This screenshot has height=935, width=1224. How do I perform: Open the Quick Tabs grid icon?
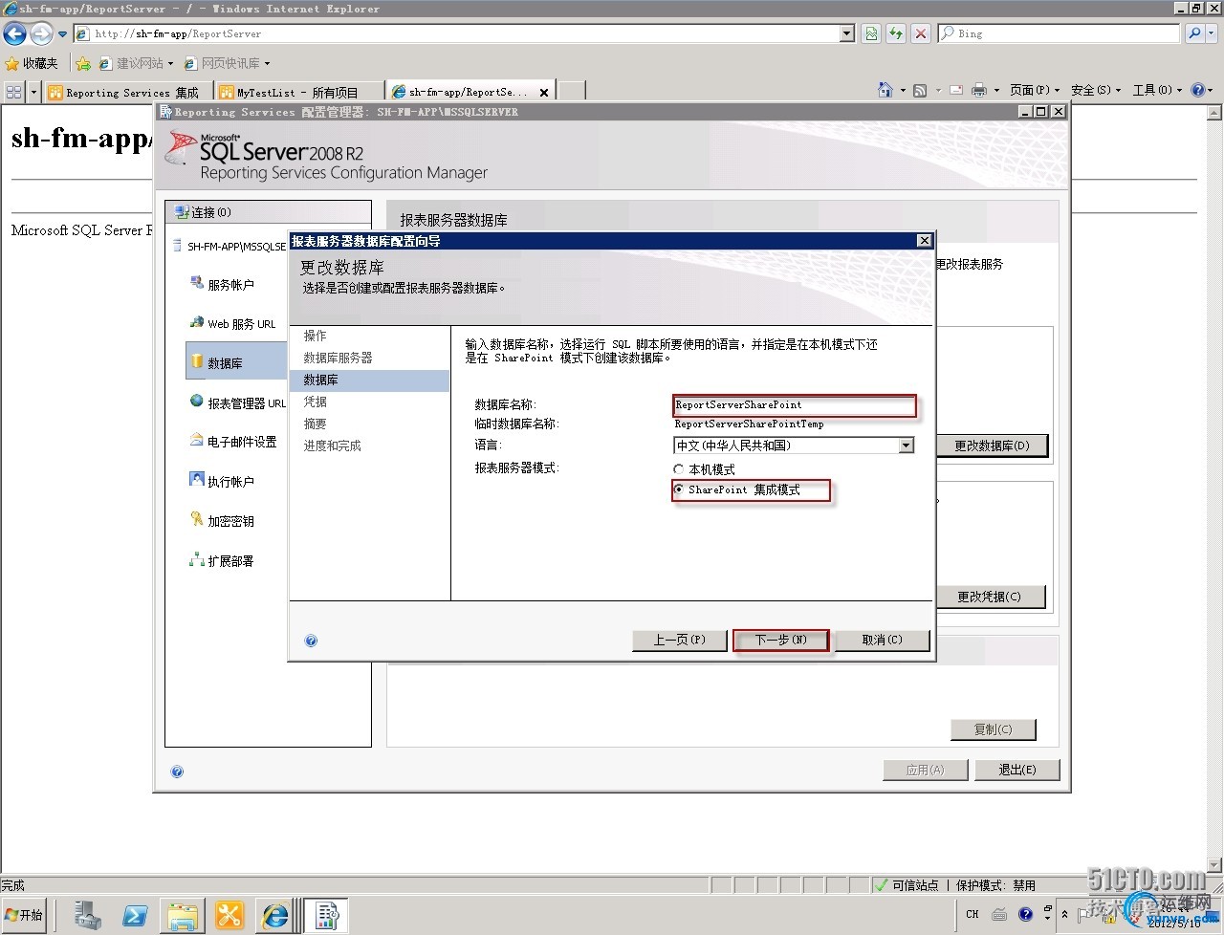coord(13,91)
